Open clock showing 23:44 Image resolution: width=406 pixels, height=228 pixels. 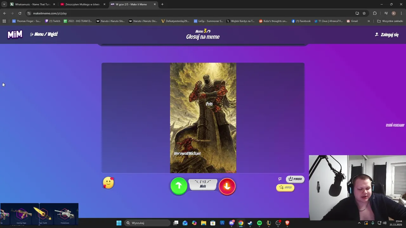(396, 223)
